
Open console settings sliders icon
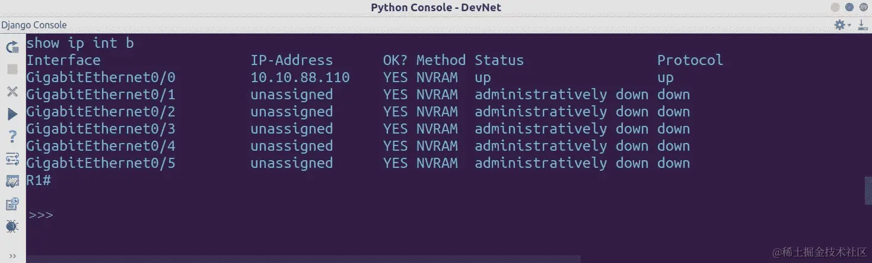pyautogui.click(x=12, y=159)
